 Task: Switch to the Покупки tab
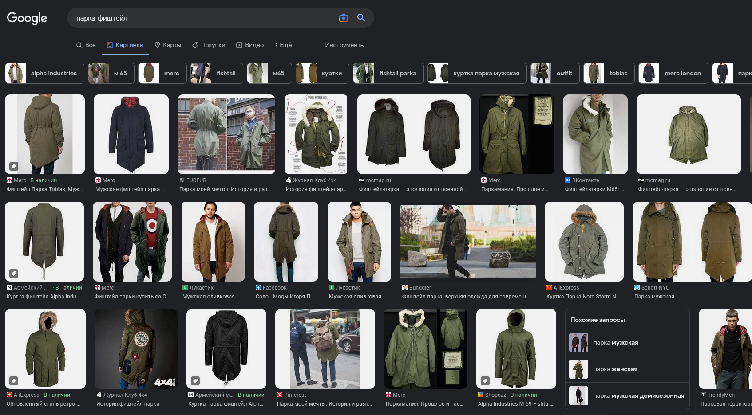(x=209, y=45)
